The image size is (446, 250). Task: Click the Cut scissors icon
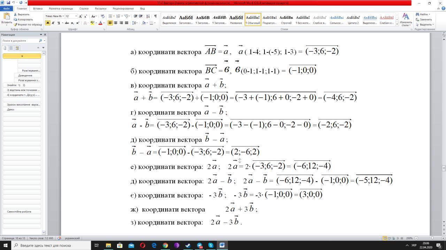pyautogui.click(x=15, y=15)
